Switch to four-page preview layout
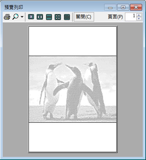 tap(58, 17)
